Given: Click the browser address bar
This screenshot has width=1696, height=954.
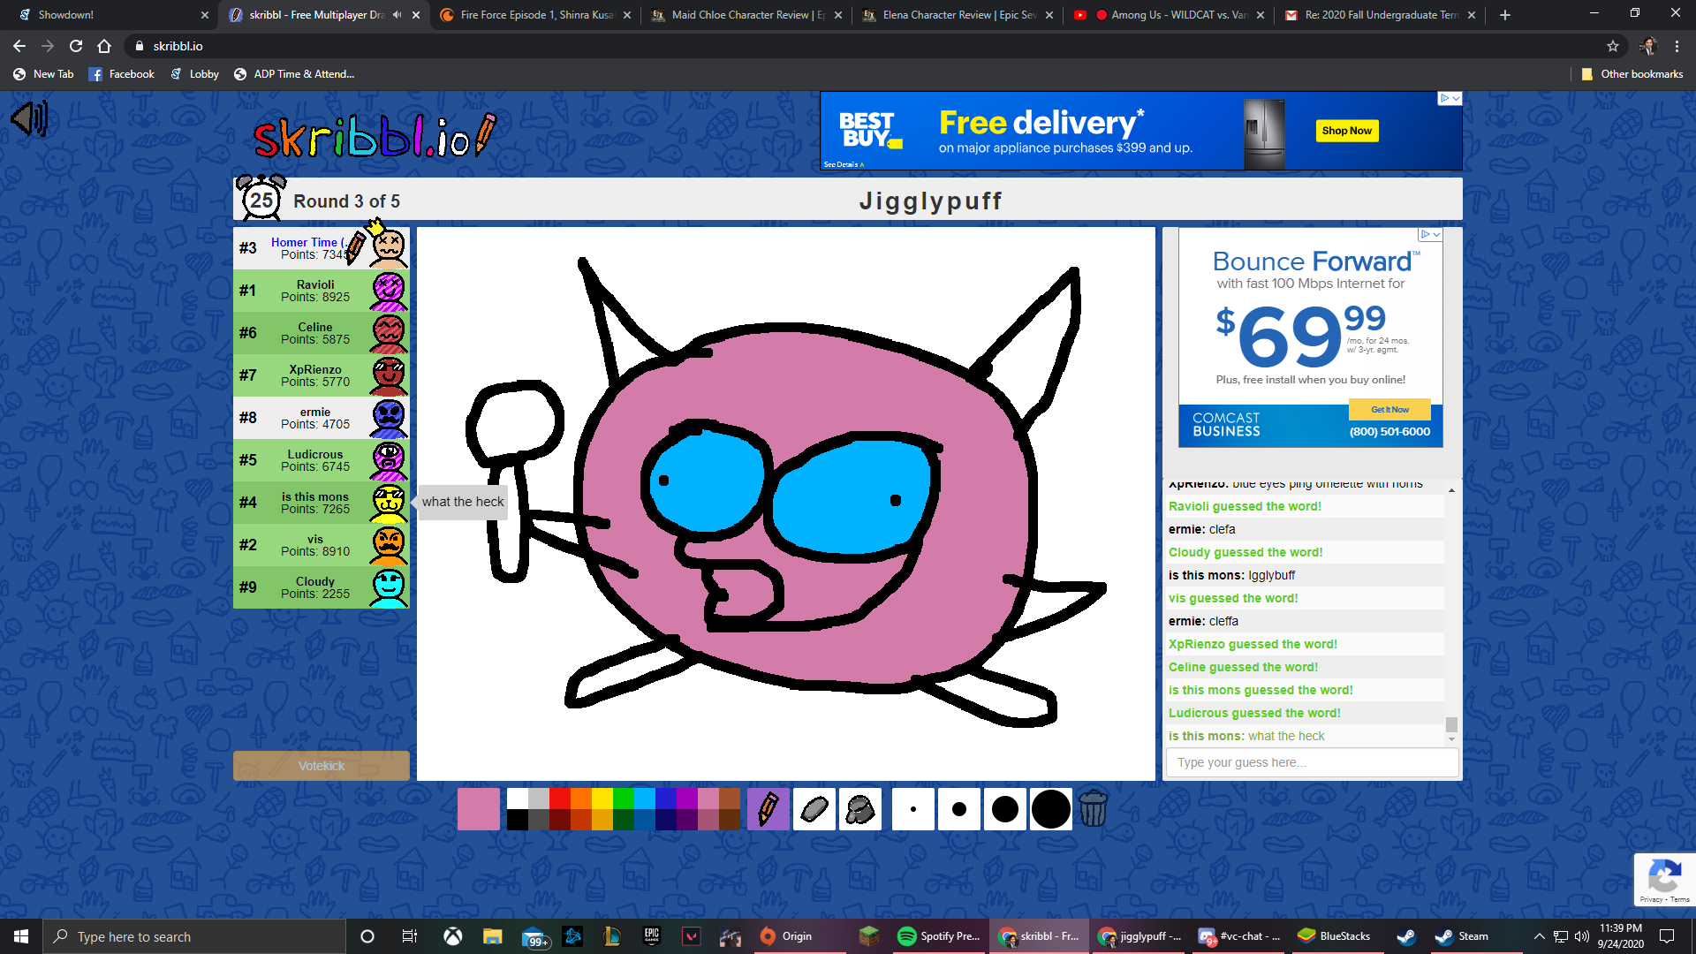Looking at the screenshot, I should click(x=866, y=46).
